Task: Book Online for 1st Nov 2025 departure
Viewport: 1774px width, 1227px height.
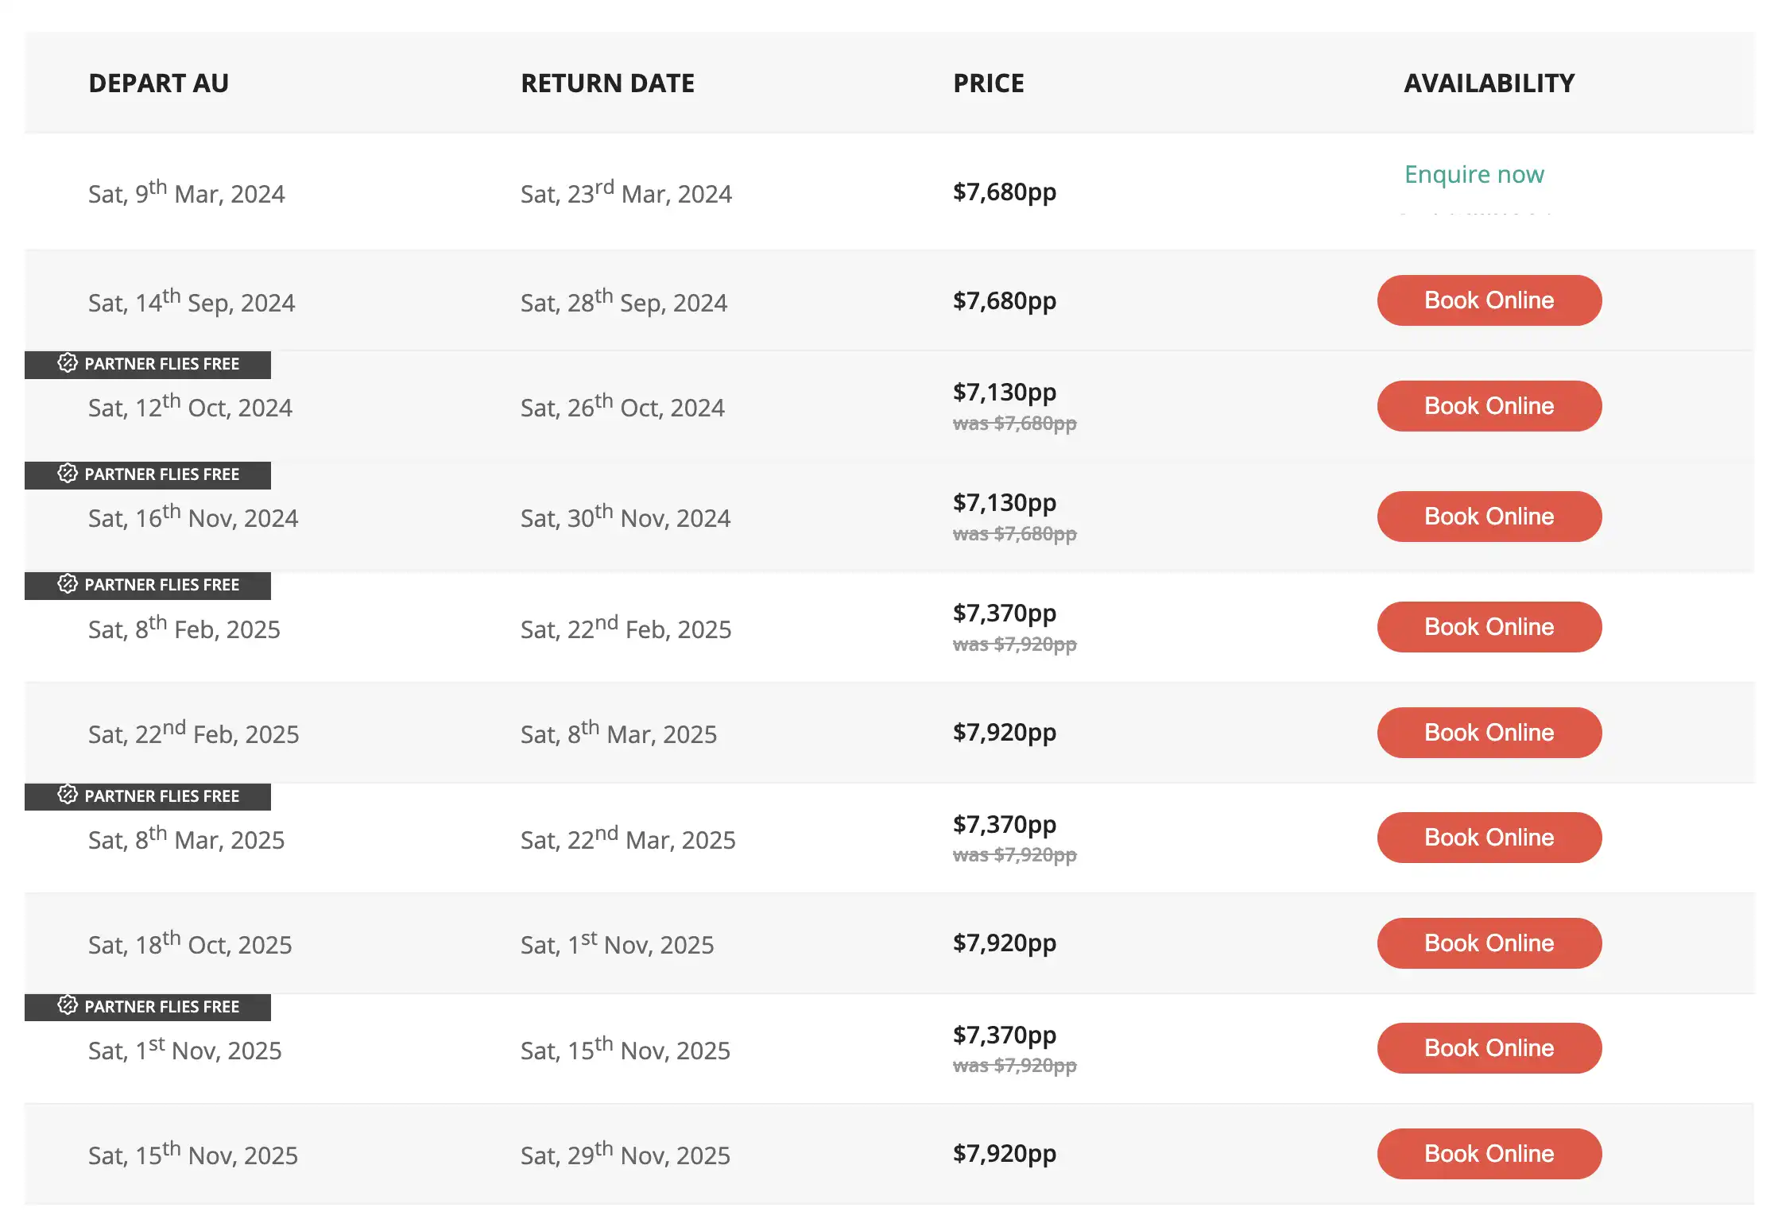Action: (1488, 1048)
